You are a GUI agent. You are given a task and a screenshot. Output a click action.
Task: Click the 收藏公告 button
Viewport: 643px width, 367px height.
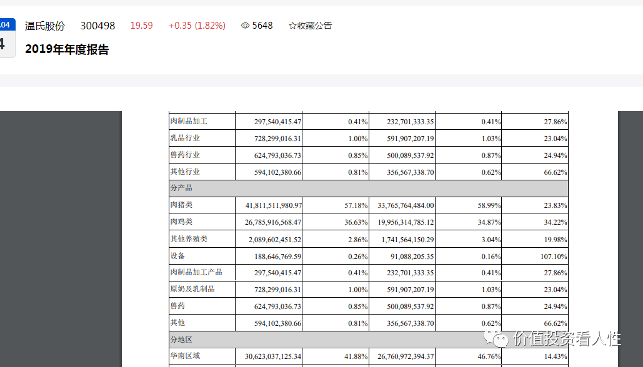(311, 26)
